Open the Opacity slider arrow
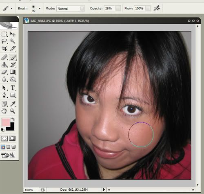The width and height of the screenshot is (204, 194). (118, 8)
